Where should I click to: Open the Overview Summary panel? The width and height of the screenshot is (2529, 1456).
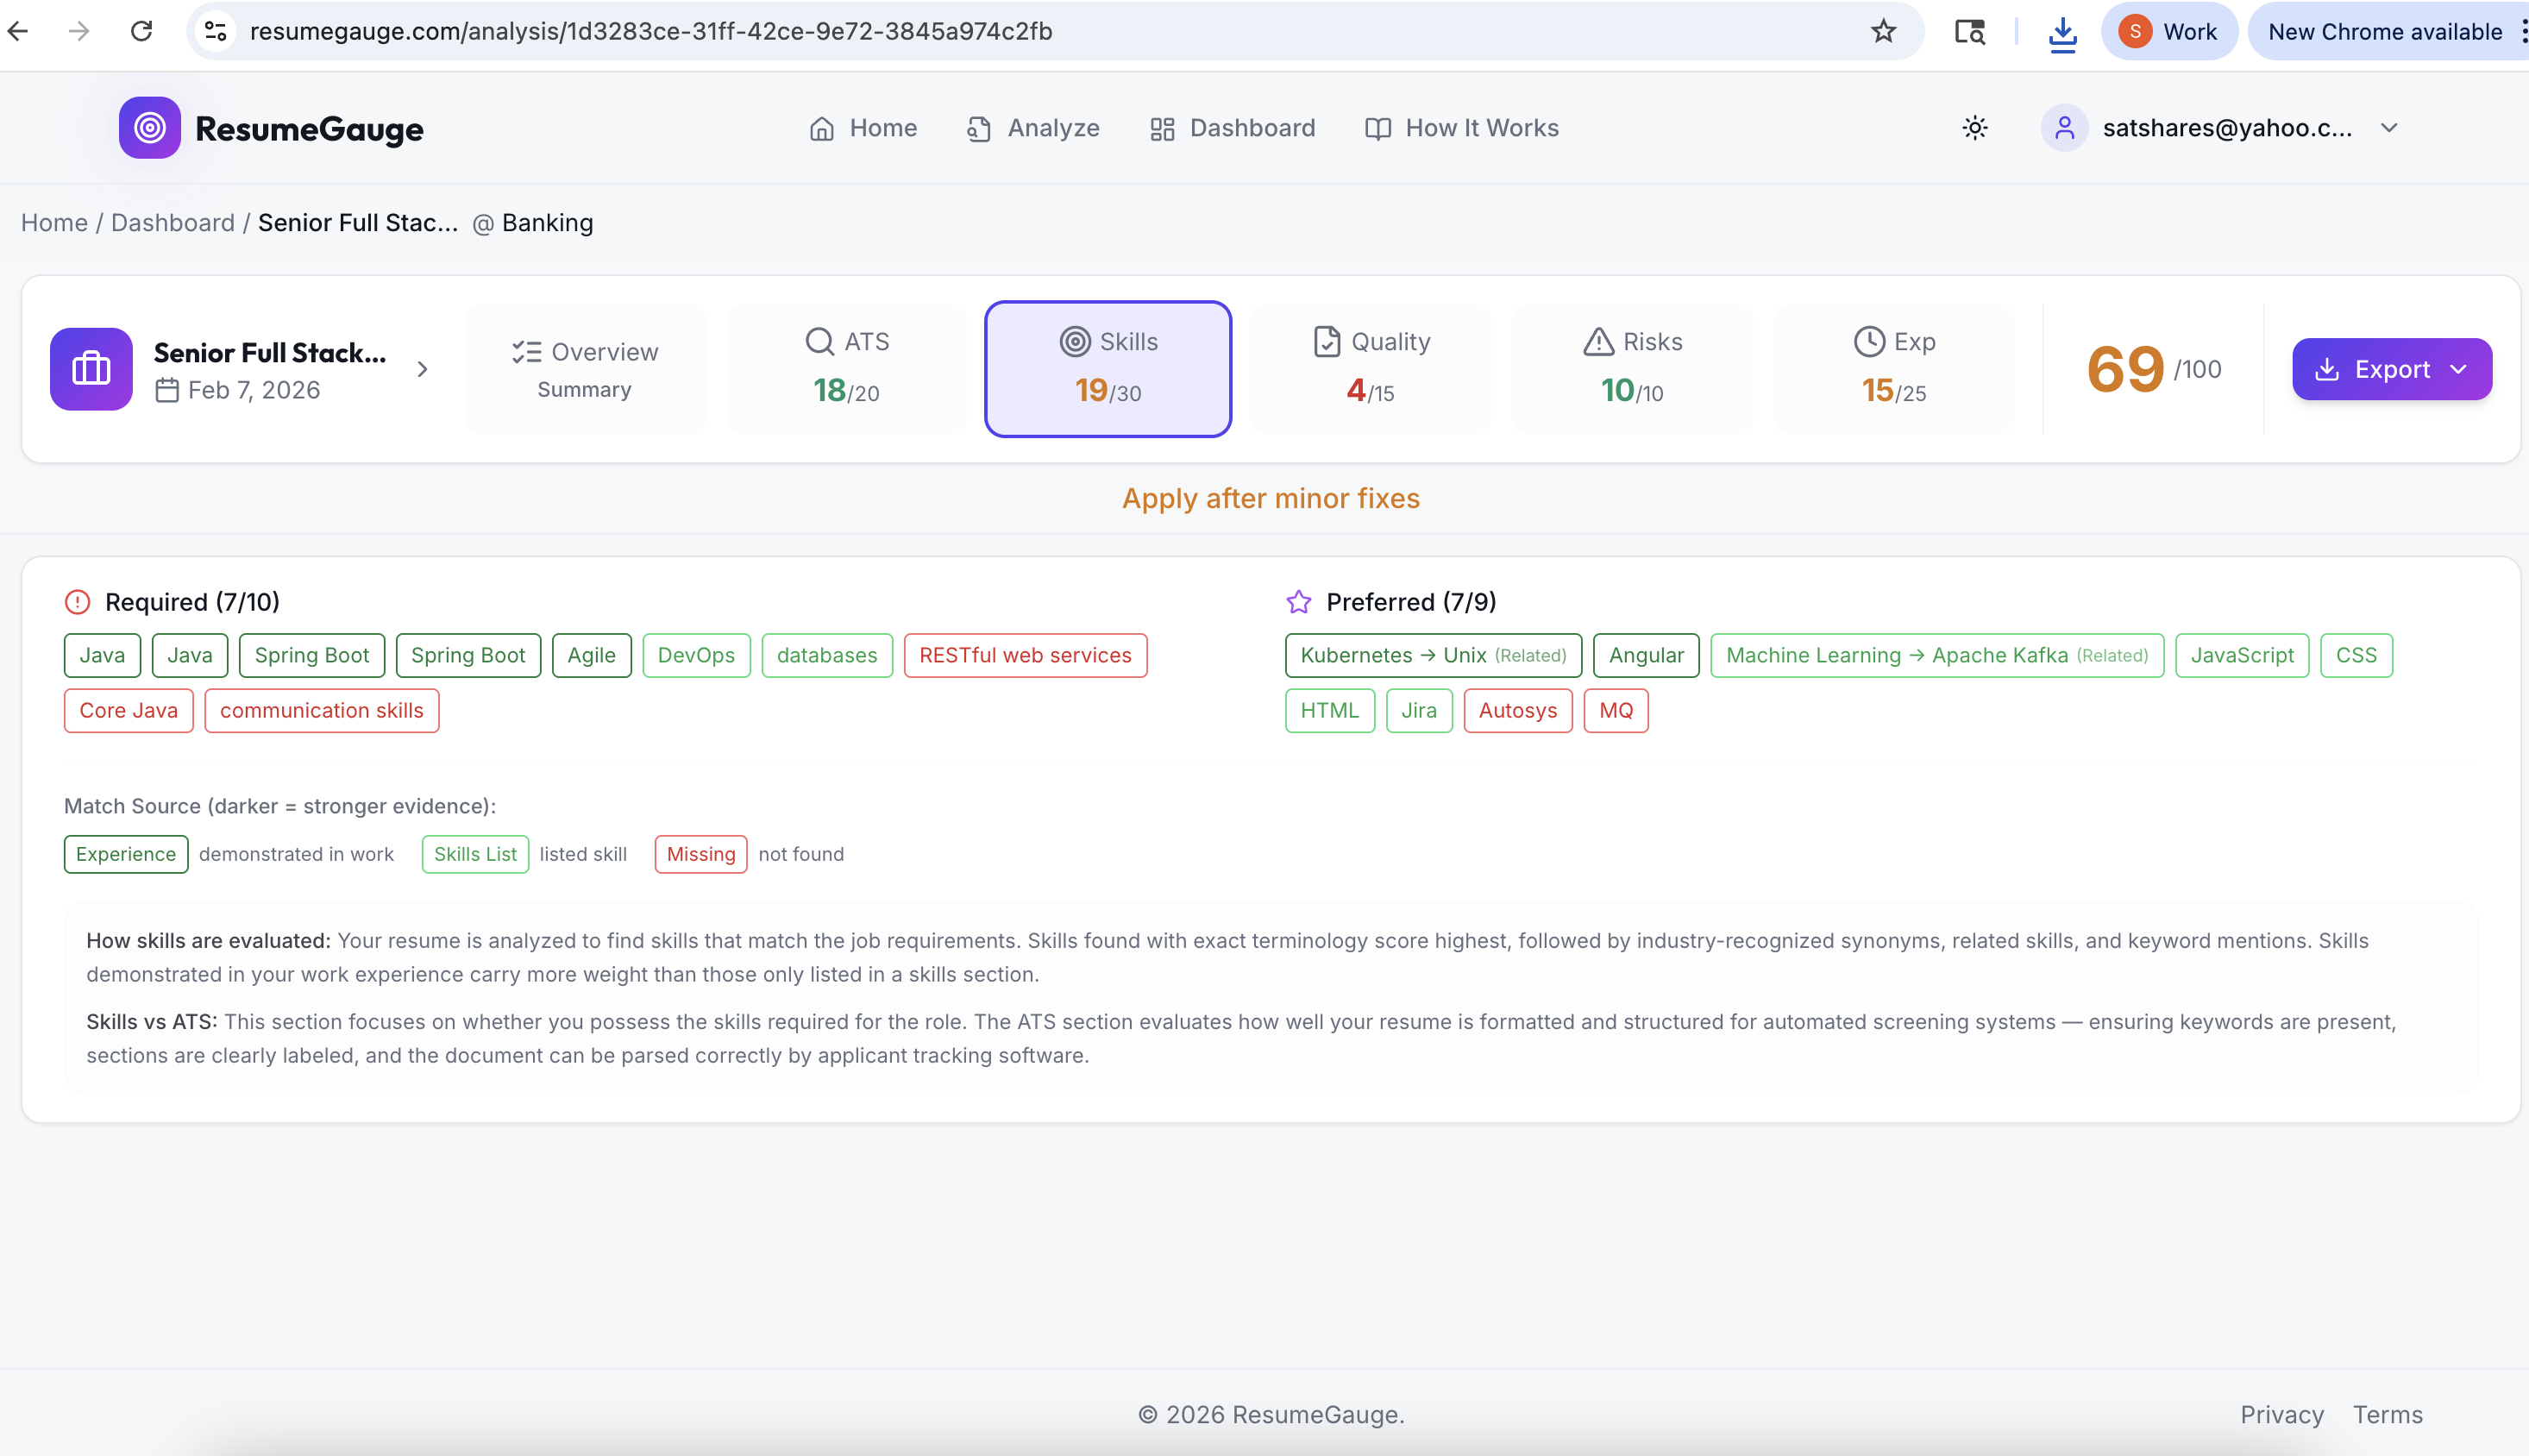pos(585,368)
